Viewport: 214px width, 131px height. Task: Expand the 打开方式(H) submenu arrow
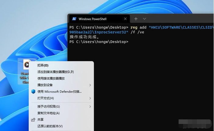pyautogui.click(x=90, y=98)
